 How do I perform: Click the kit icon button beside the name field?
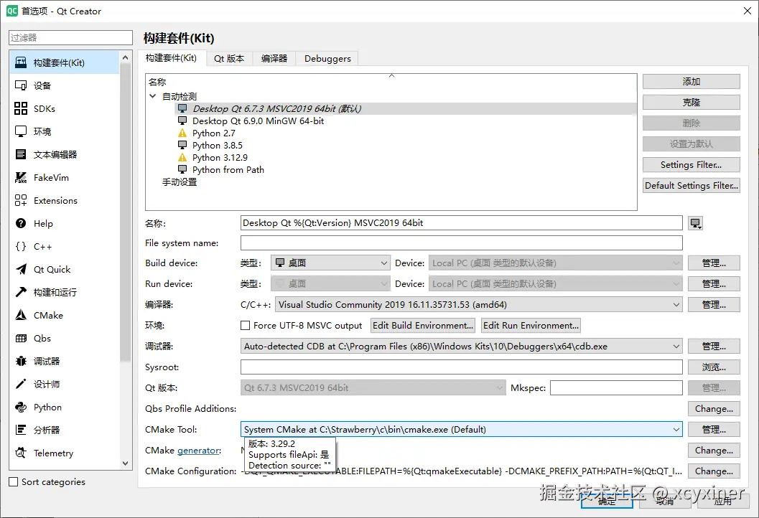696,223
